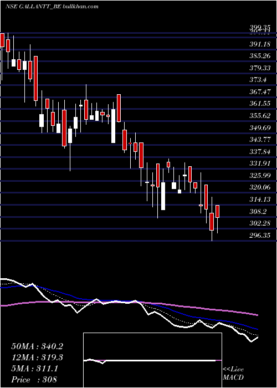Click the 349.69 price axis label
This screenshot has height=388, width=277.
click(x=260, y=127)
